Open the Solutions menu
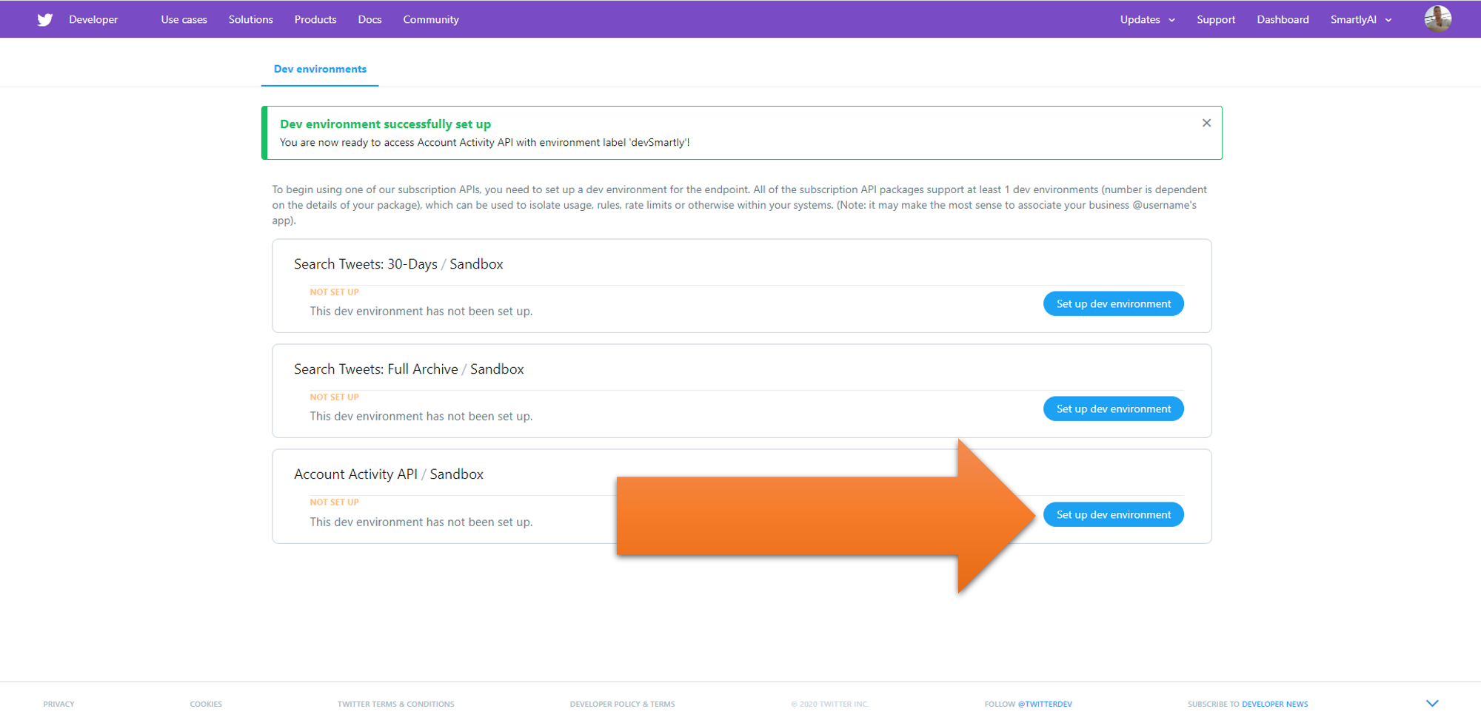This screenshot has height=723, width=1481. [251, 20]
